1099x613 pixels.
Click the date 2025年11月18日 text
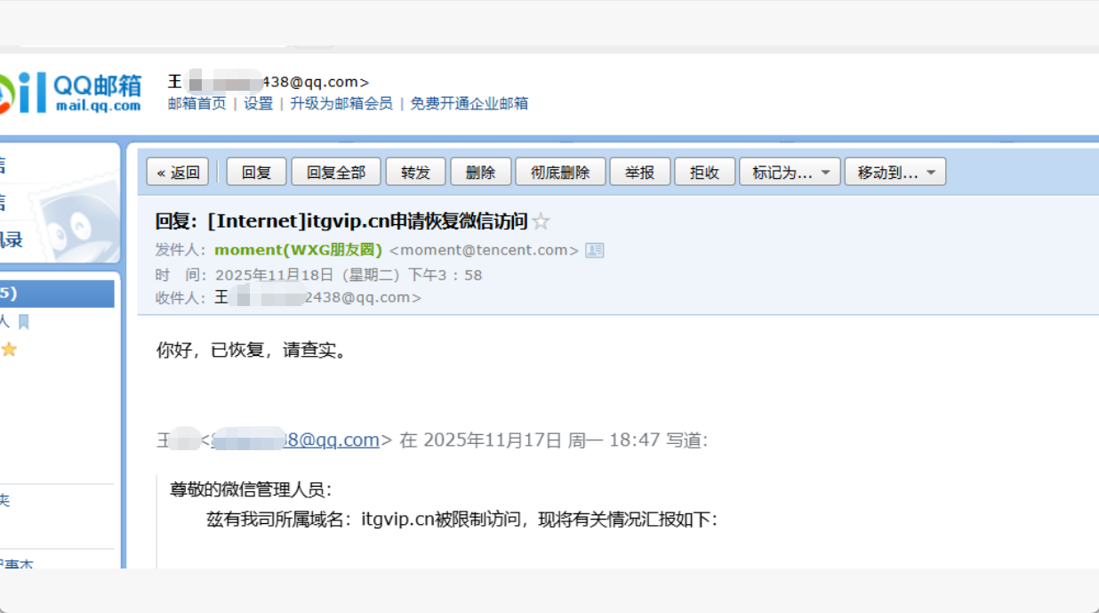click(x=275, y=275)
